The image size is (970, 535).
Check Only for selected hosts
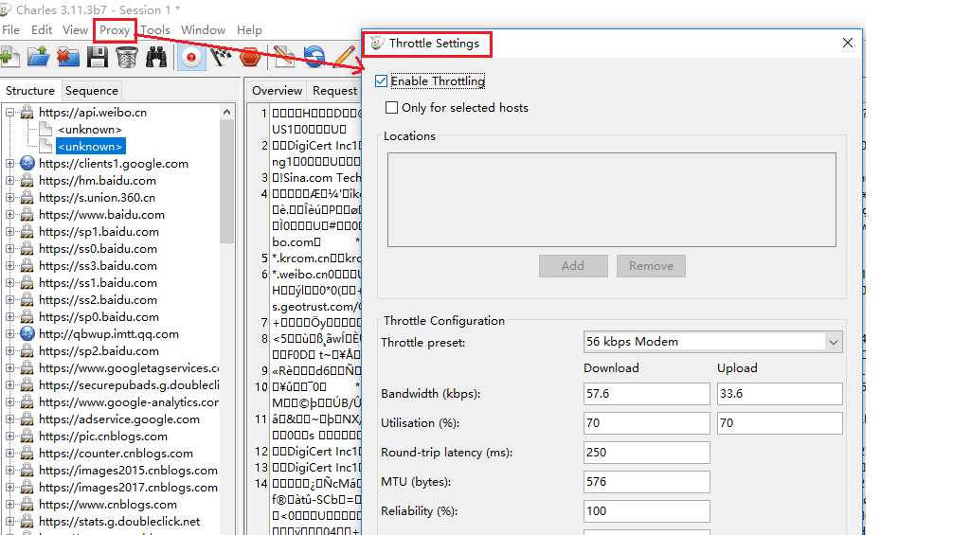click(391, 108)
